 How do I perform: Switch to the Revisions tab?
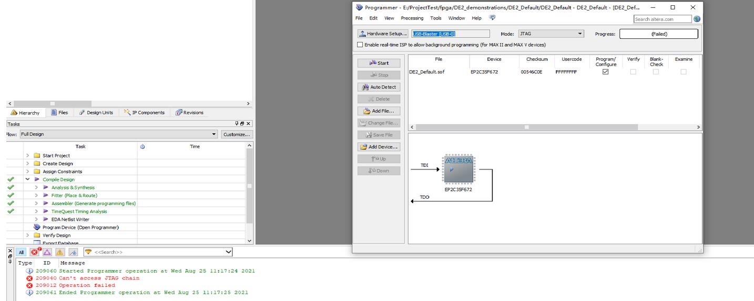pos(189,113)
